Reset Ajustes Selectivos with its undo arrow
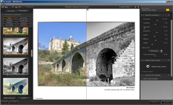 169,60
